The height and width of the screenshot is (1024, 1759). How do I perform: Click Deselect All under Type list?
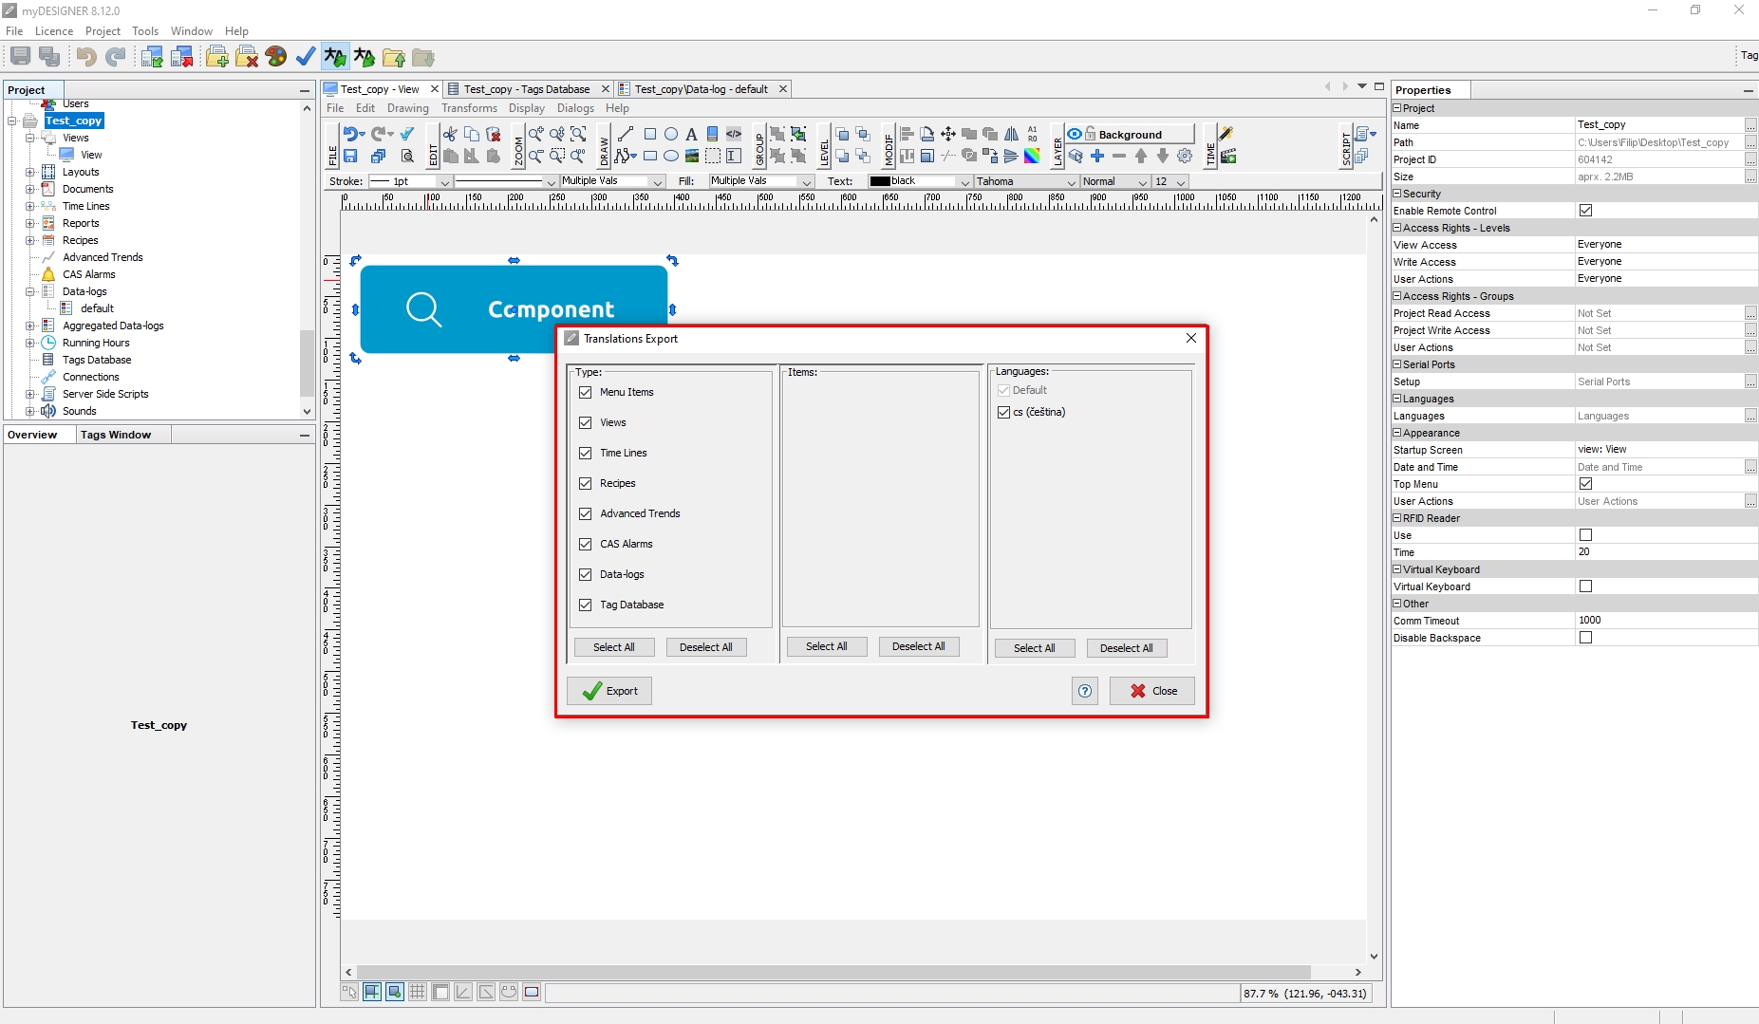click(x=706, y=647)
